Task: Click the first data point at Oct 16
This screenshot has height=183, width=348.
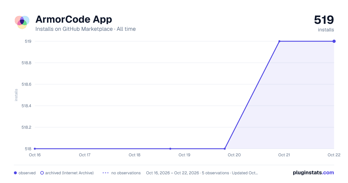Action: tap(35, 149)
